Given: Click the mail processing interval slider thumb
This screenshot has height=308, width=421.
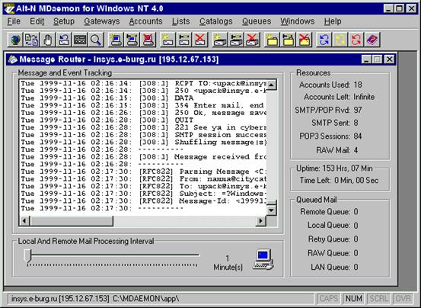Looking at the screenshot, I should click(27, 255).
